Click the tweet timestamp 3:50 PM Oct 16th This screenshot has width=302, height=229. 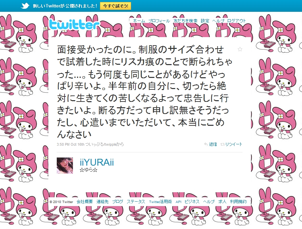(71, 144)
